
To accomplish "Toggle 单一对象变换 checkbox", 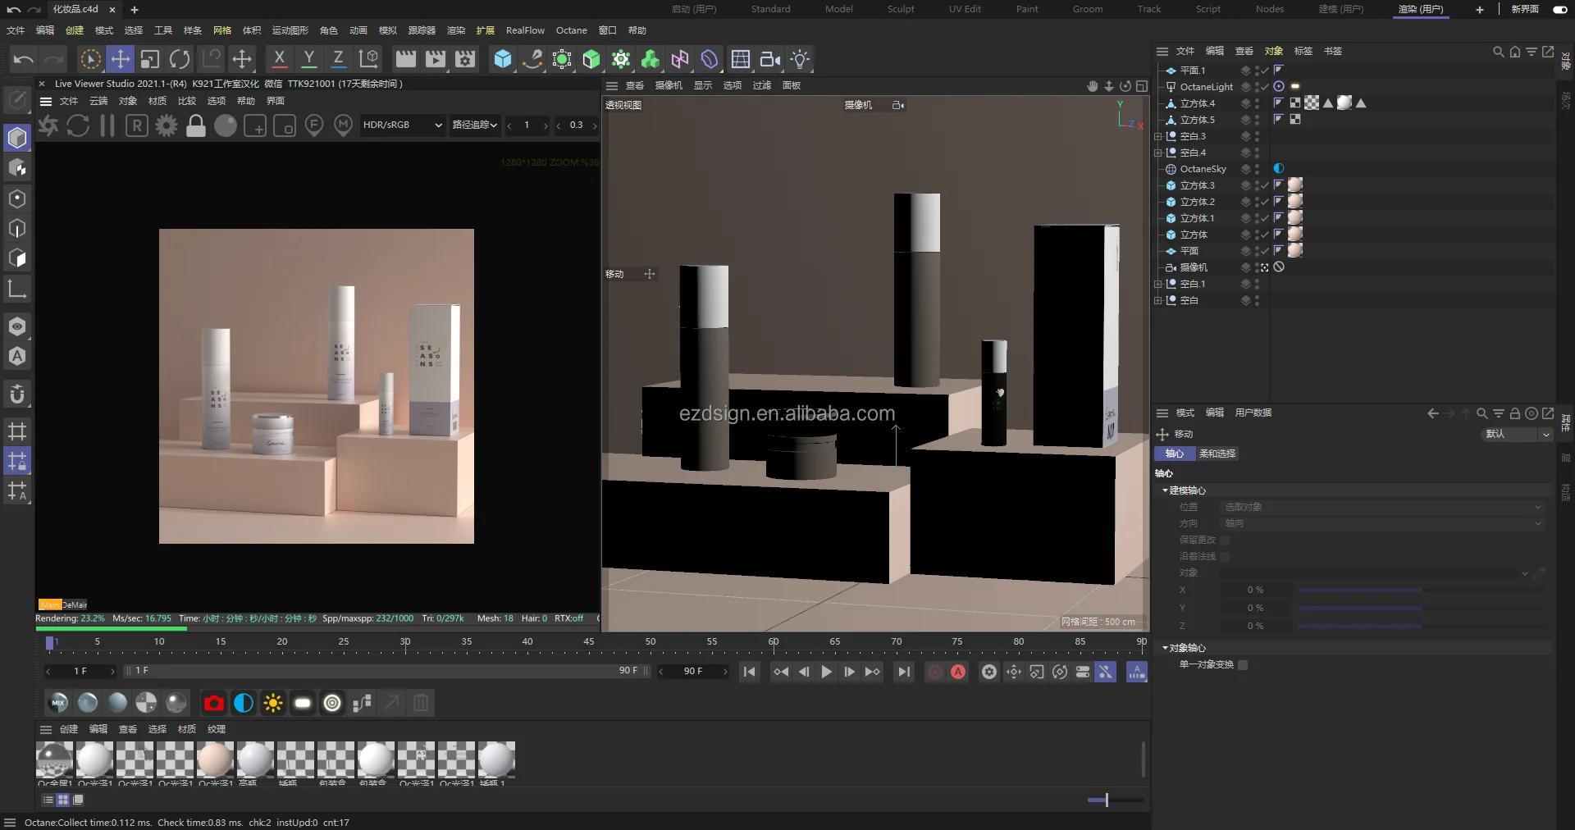I will pyautogui.click(x=1243, y=665).
